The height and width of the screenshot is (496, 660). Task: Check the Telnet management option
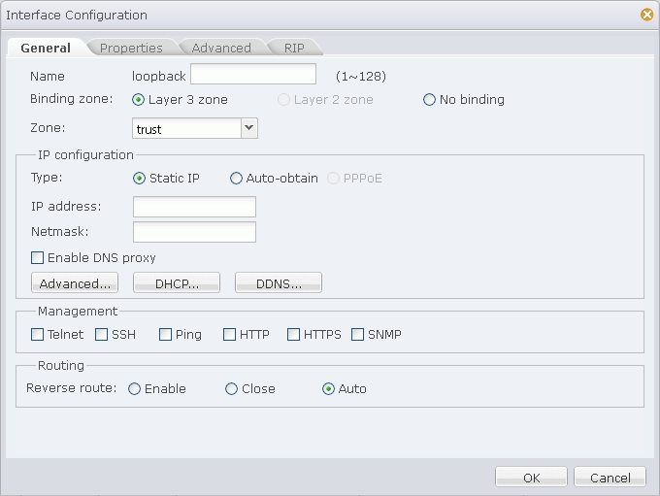tap(38, 335)
